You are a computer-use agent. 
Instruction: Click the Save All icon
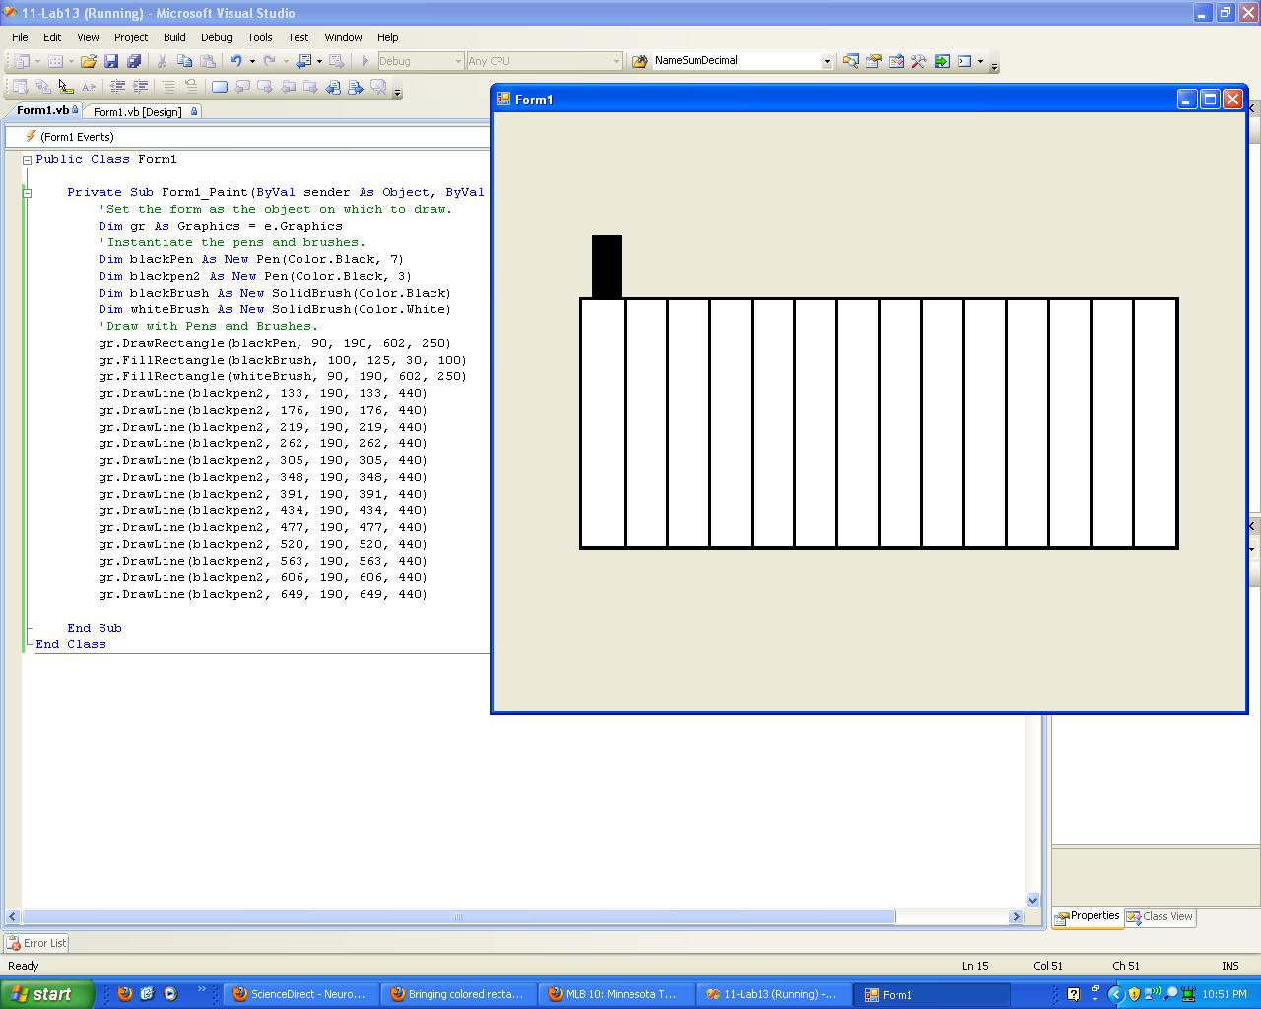tap(134, 61)
